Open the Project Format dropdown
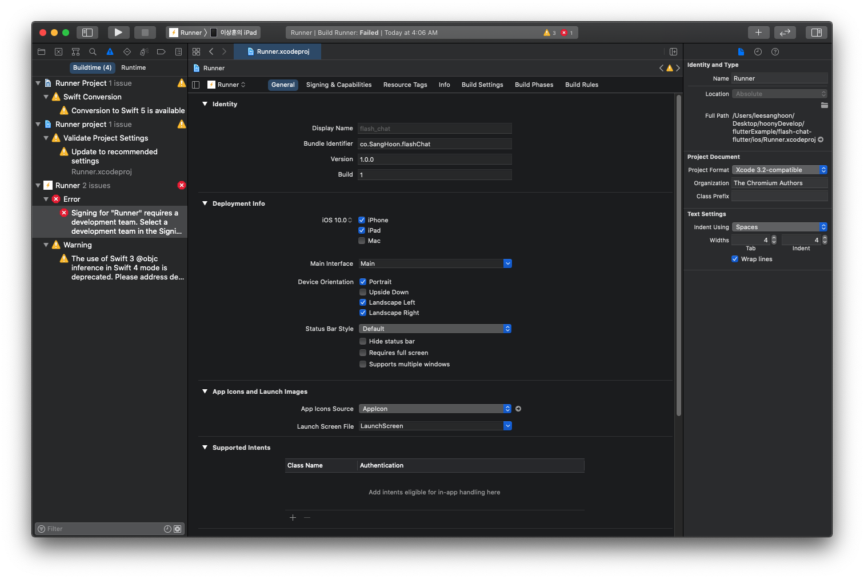This screenshot has height=579, width=864. [780, 170]
